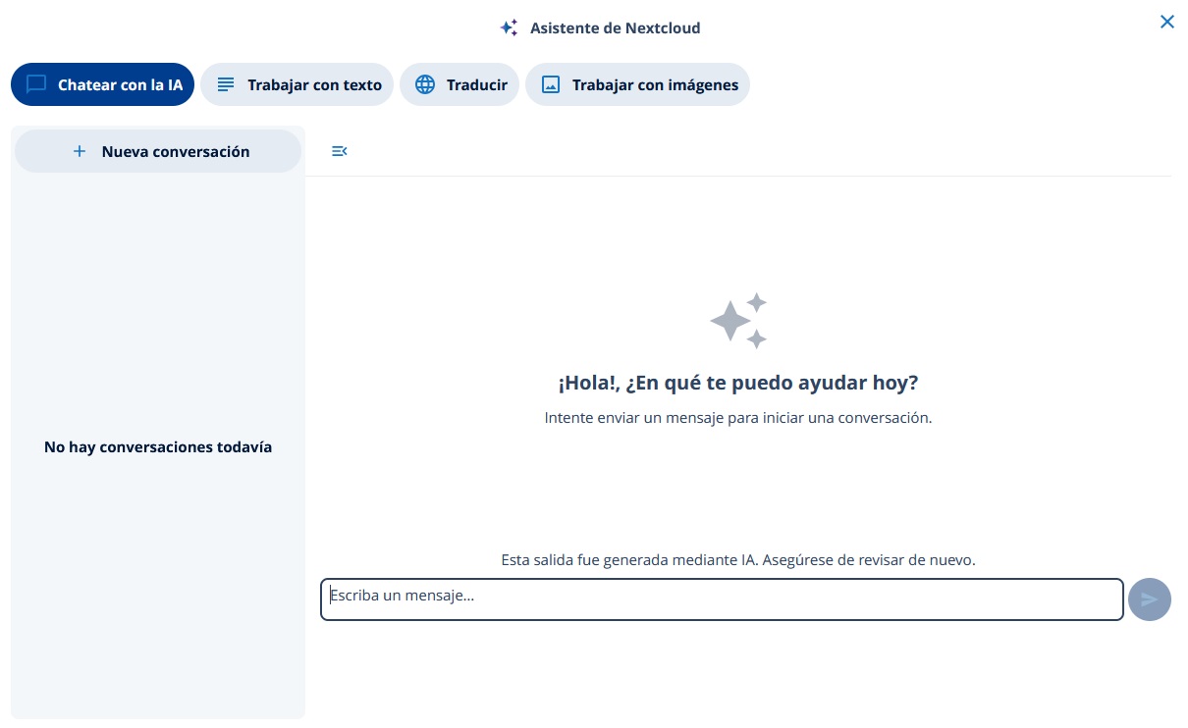Select the Traducir tab
The width and height of the screenshot is (1188, 728).
(459, 84)
